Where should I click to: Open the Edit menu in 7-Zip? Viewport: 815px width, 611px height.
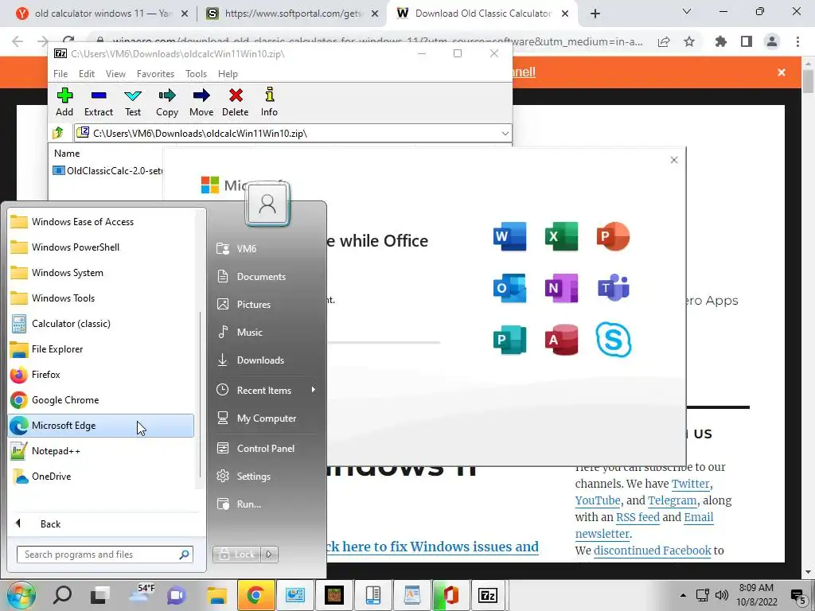pos(87,74)
